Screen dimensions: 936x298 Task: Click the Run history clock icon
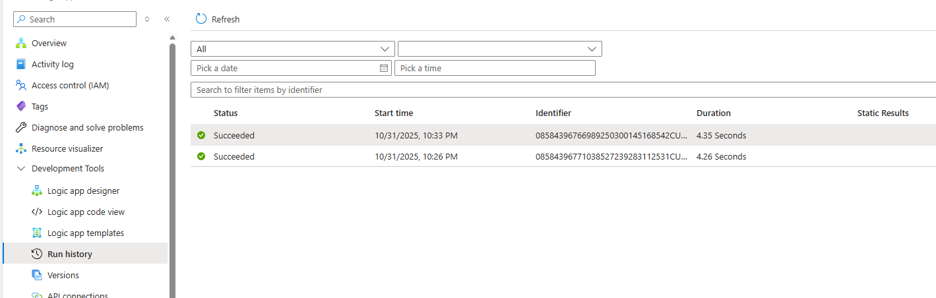[37, 254]
